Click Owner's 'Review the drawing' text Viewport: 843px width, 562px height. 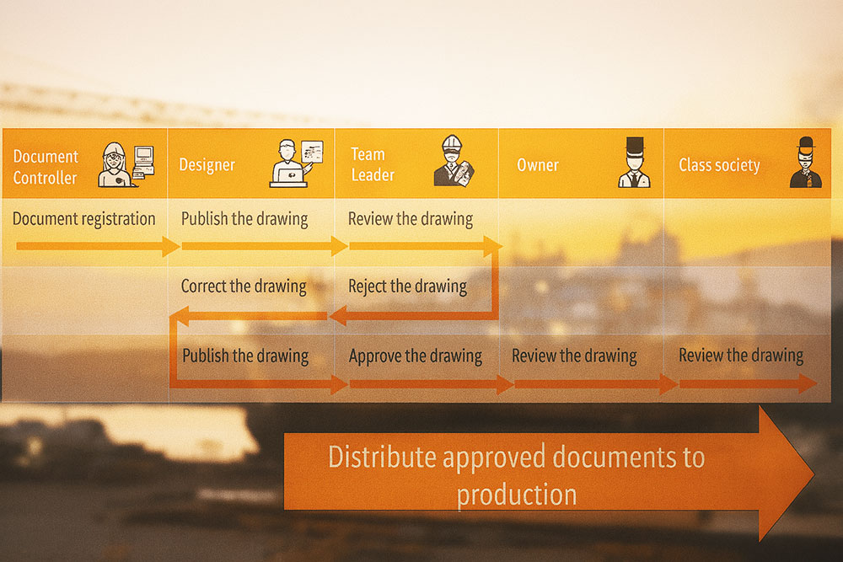(574, 356)
